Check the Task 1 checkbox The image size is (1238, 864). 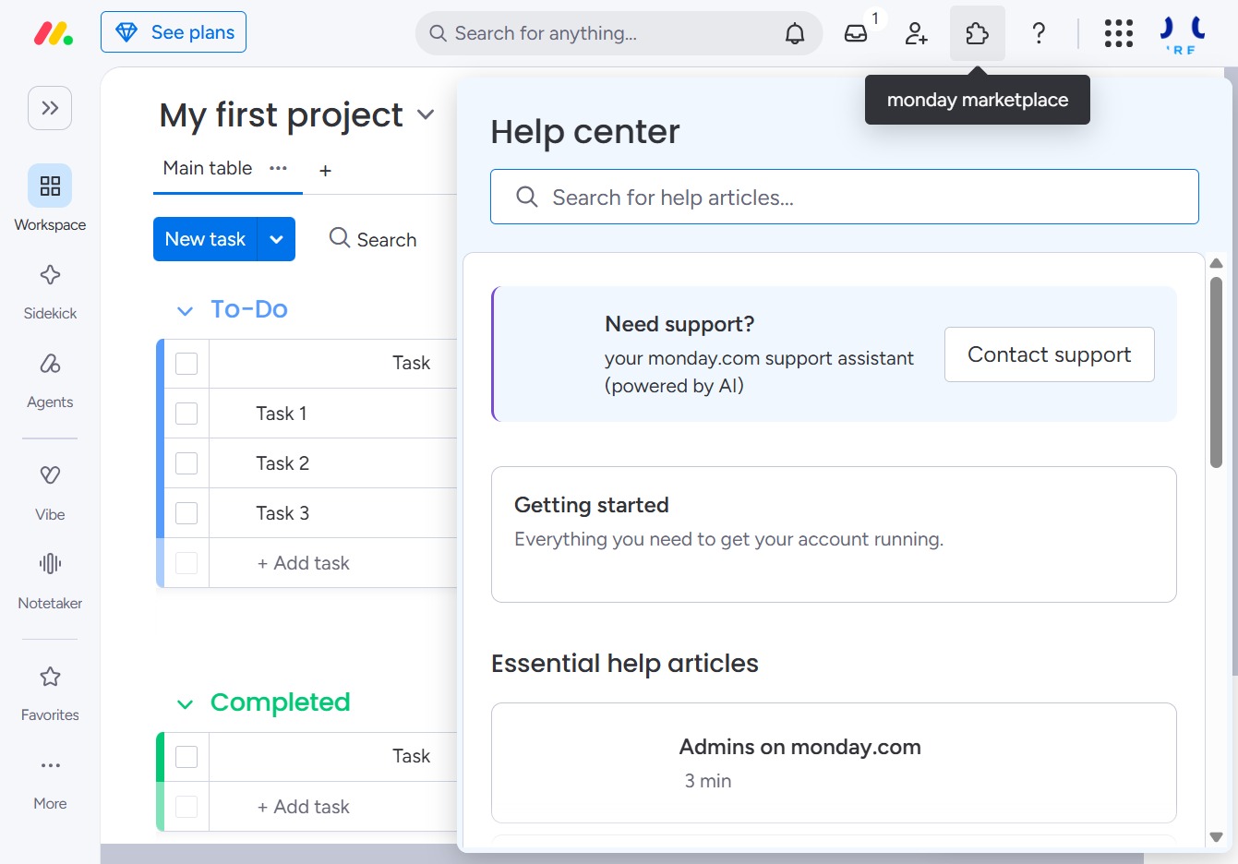point(186,414)
